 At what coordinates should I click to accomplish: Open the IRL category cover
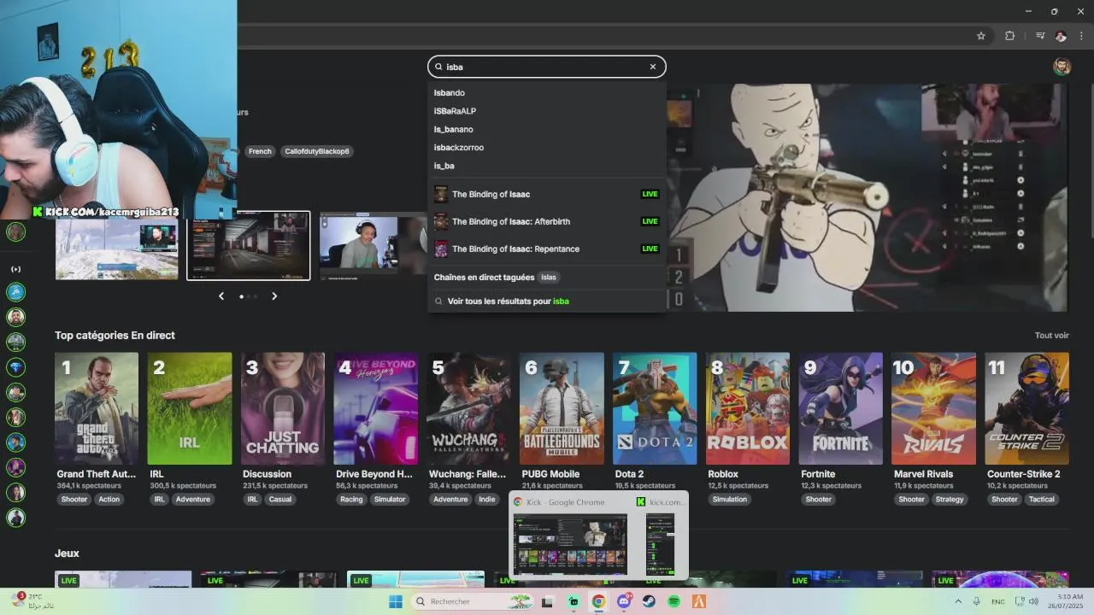coord(190,408)
